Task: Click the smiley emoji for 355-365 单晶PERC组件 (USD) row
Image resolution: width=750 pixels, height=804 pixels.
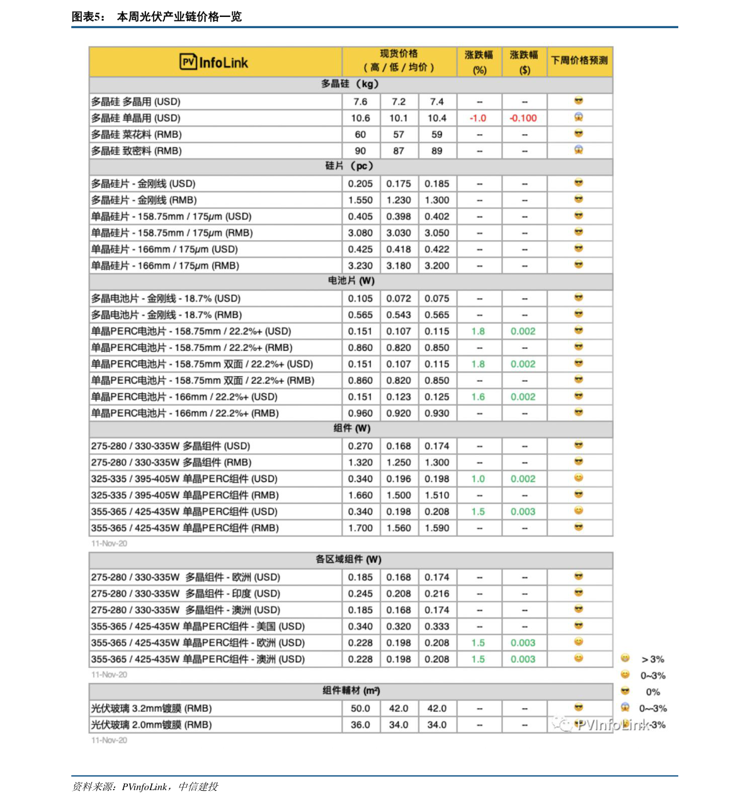Action: pos(579,511)
